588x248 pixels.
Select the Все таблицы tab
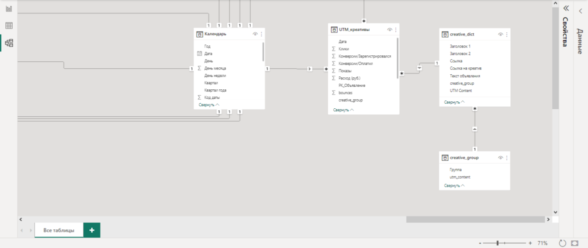pos(58,230)
